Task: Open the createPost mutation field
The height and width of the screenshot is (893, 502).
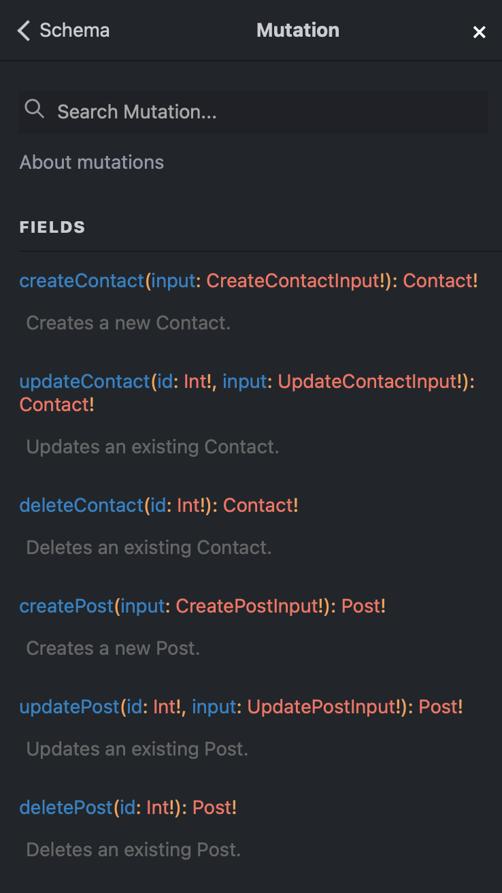Action: point(65,606)
